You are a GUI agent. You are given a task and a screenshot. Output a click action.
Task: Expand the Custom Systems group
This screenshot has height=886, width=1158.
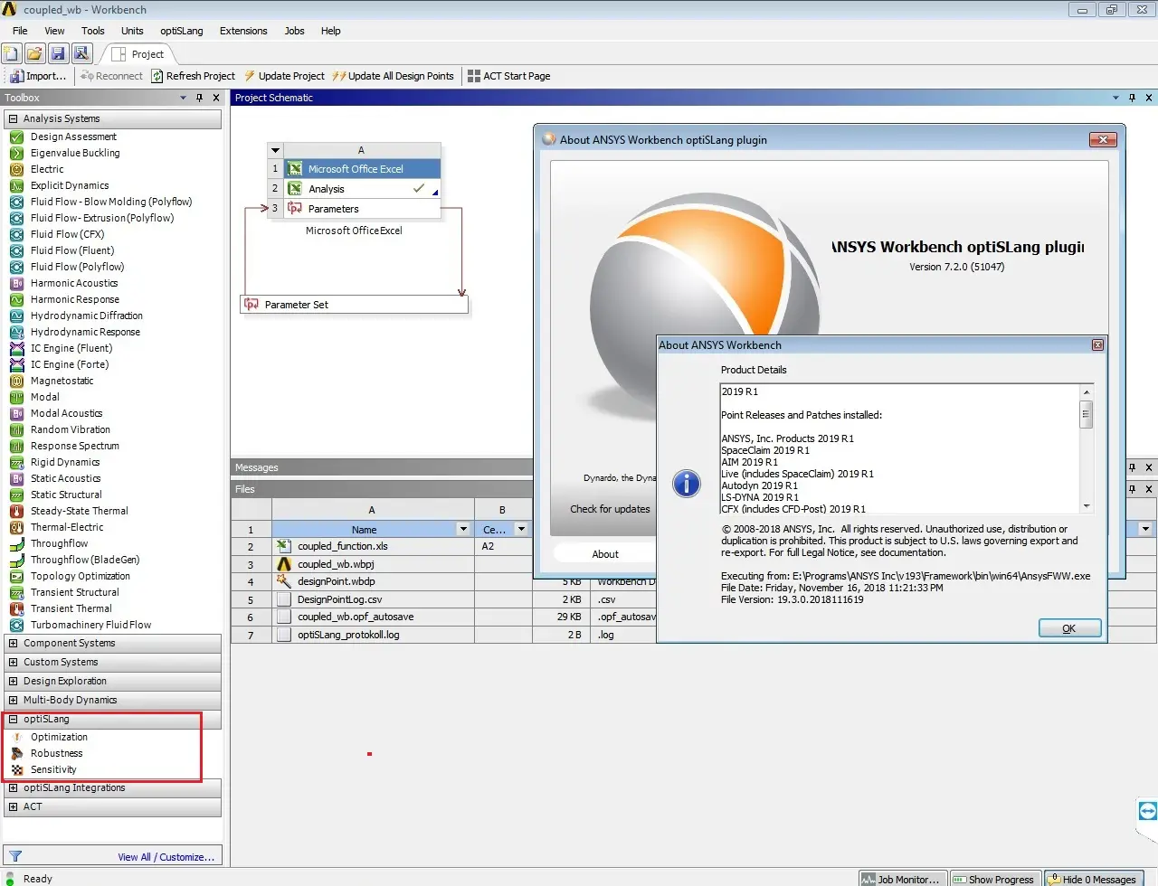(x=13, y=662)
